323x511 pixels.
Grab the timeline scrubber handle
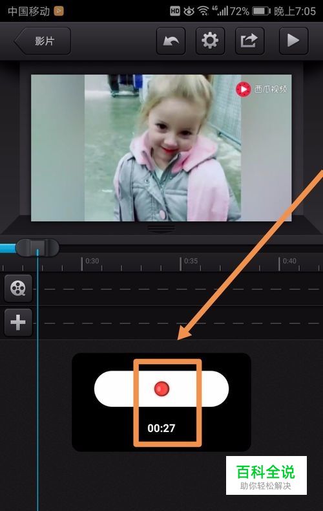pos(37,248)
